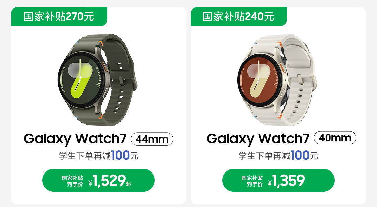
Task: Click the cream watch's orange dial face
Action: [x=260, y=80]
